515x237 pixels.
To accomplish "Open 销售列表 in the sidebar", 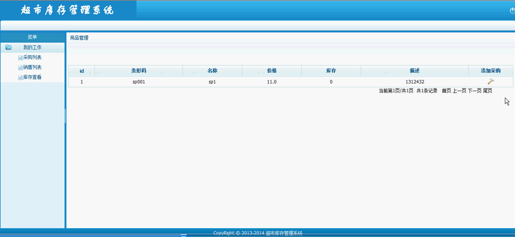I will pyautogui.click(x=32, y=67).
